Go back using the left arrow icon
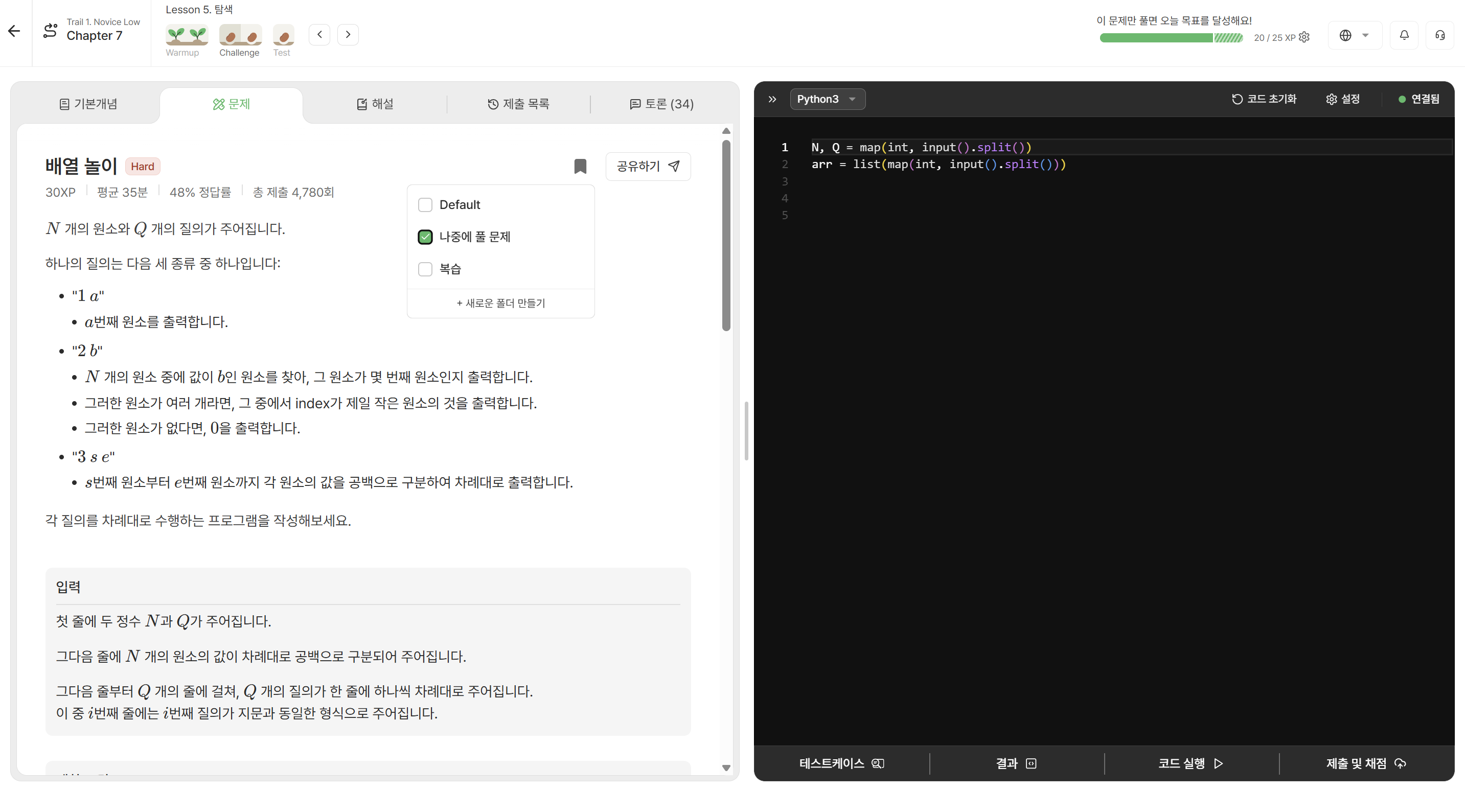 pos(14,31)
